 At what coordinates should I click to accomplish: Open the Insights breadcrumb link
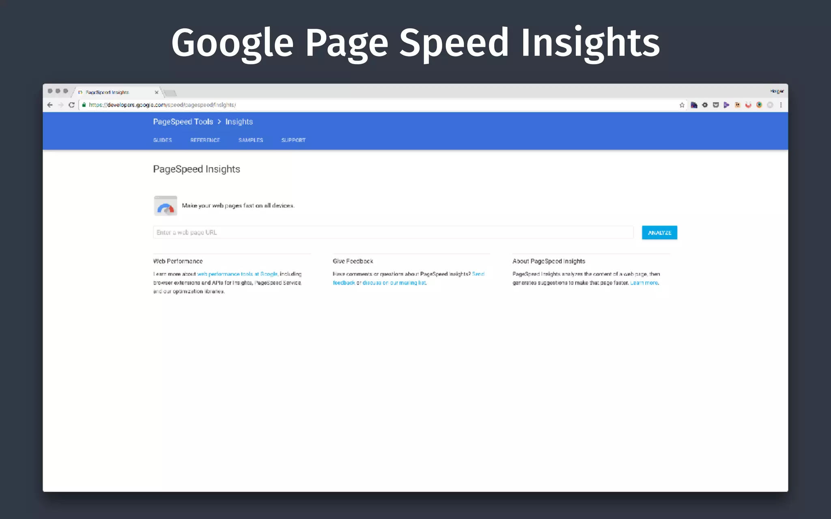tap(239, 122)
